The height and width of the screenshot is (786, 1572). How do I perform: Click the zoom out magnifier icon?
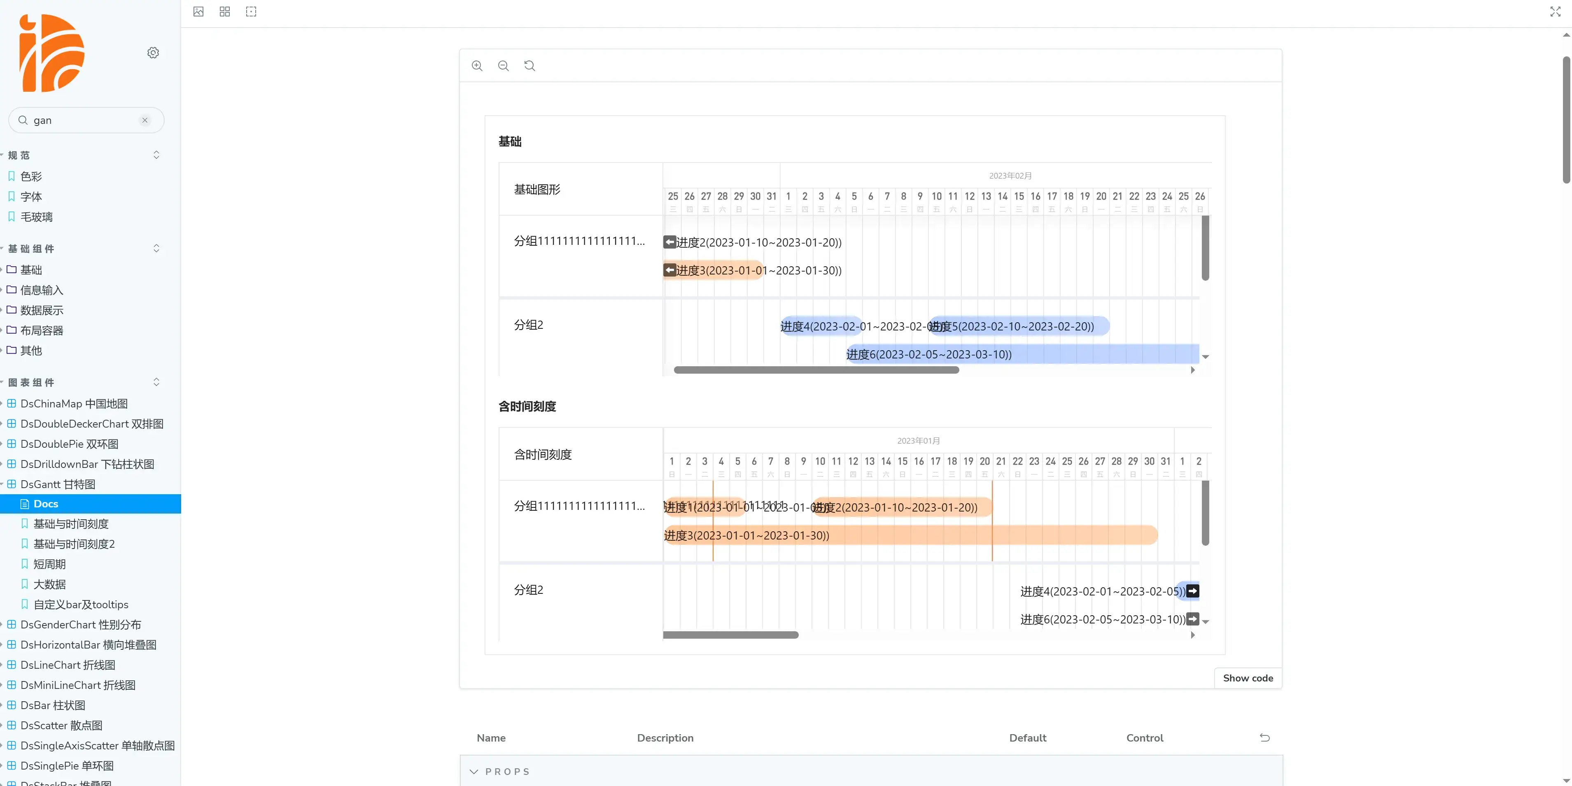(503, 66)
